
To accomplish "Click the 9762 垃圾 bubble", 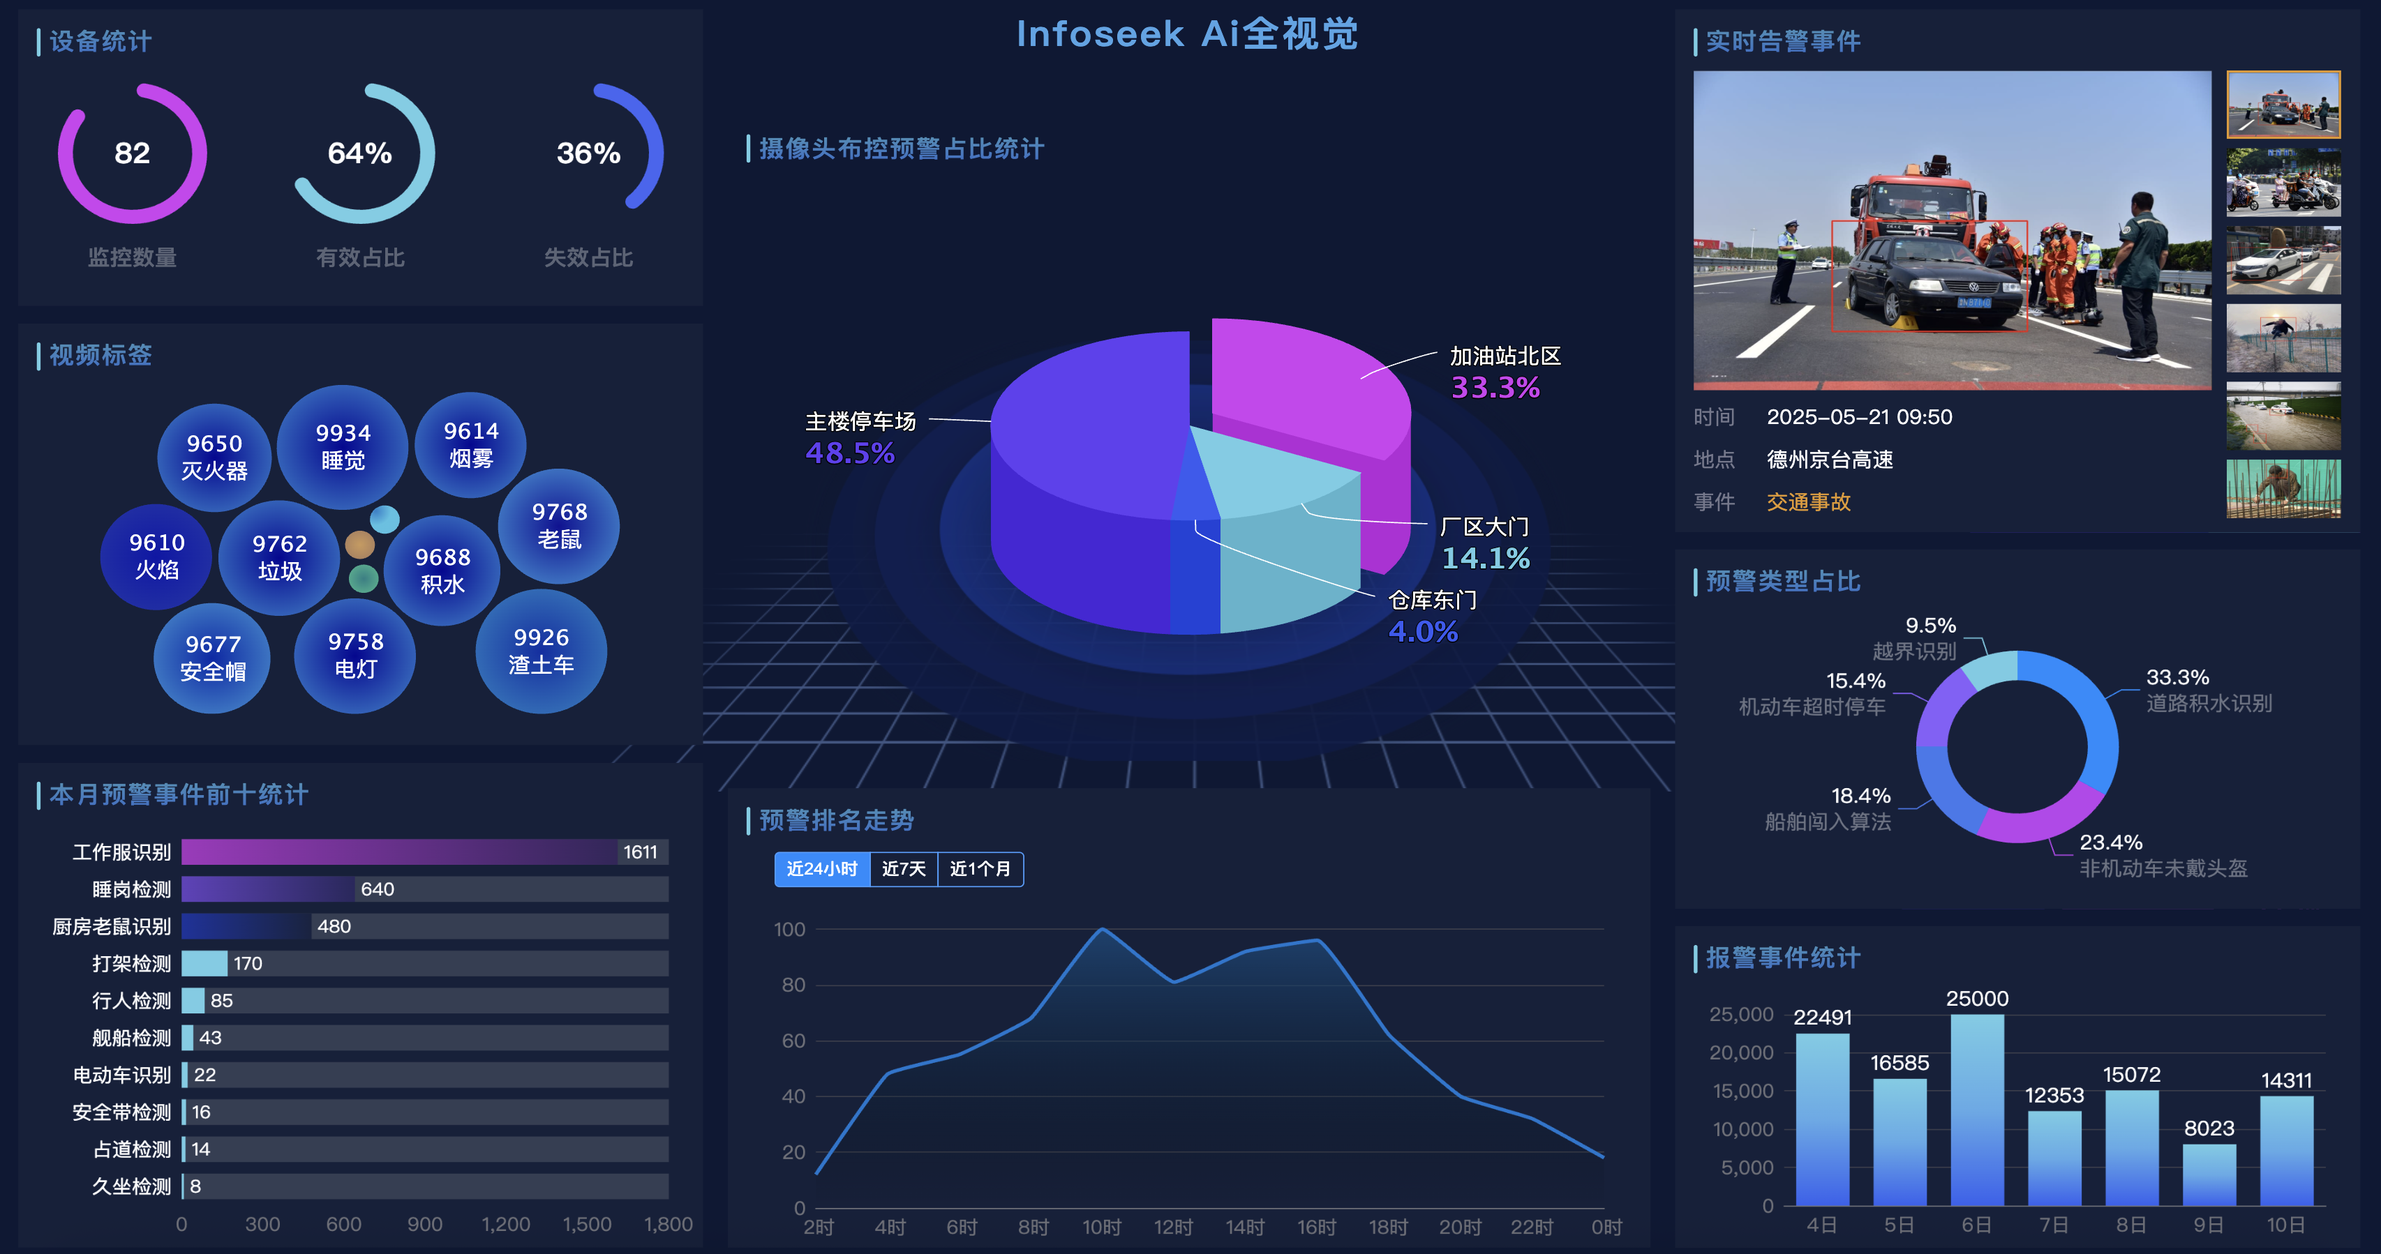I will tap(279, 557).
